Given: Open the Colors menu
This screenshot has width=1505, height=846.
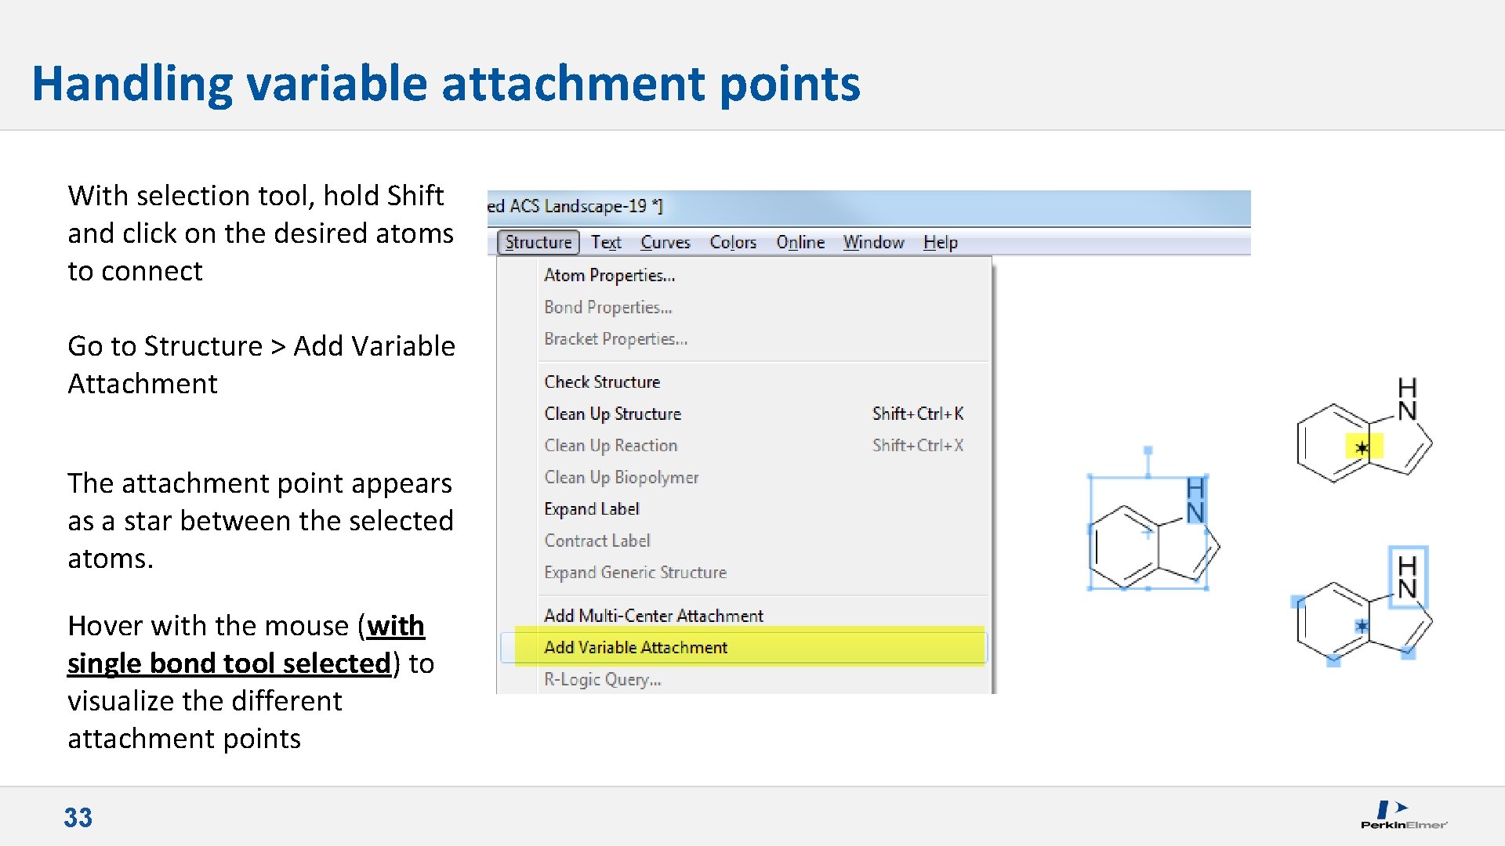Looking at the screenshot, I should coord(732,242).
